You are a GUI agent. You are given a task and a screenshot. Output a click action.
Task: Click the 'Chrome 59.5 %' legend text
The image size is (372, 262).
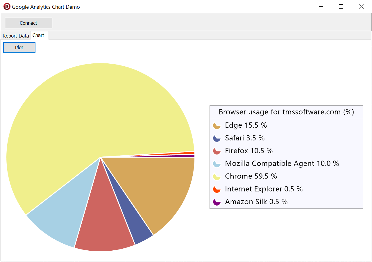(251, 176)
